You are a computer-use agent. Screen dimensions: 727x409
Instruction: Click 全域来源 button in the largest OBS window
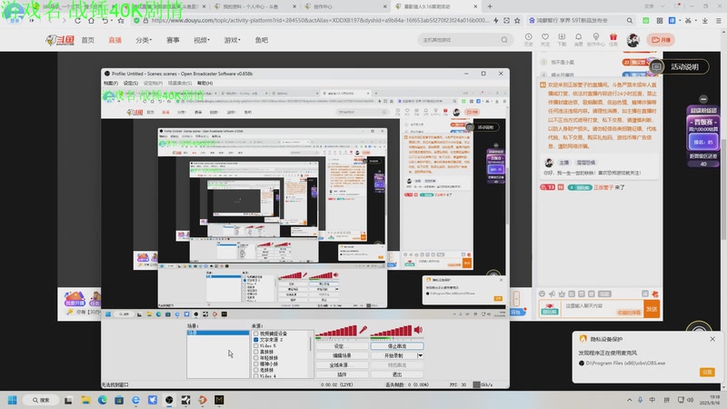[343, 365]
